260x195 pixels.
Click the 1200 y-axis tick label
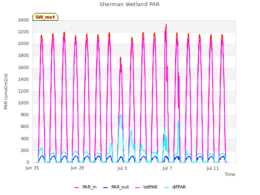24,91
